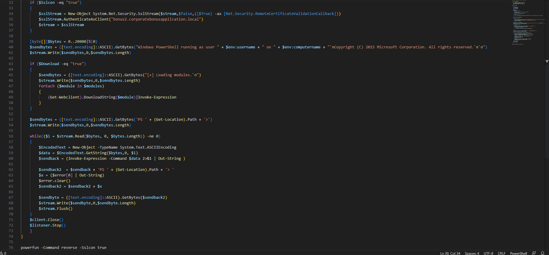
Task: Click "$stream.Read" call on line 56
Action: pyautogui.click(x=70, y=136)
